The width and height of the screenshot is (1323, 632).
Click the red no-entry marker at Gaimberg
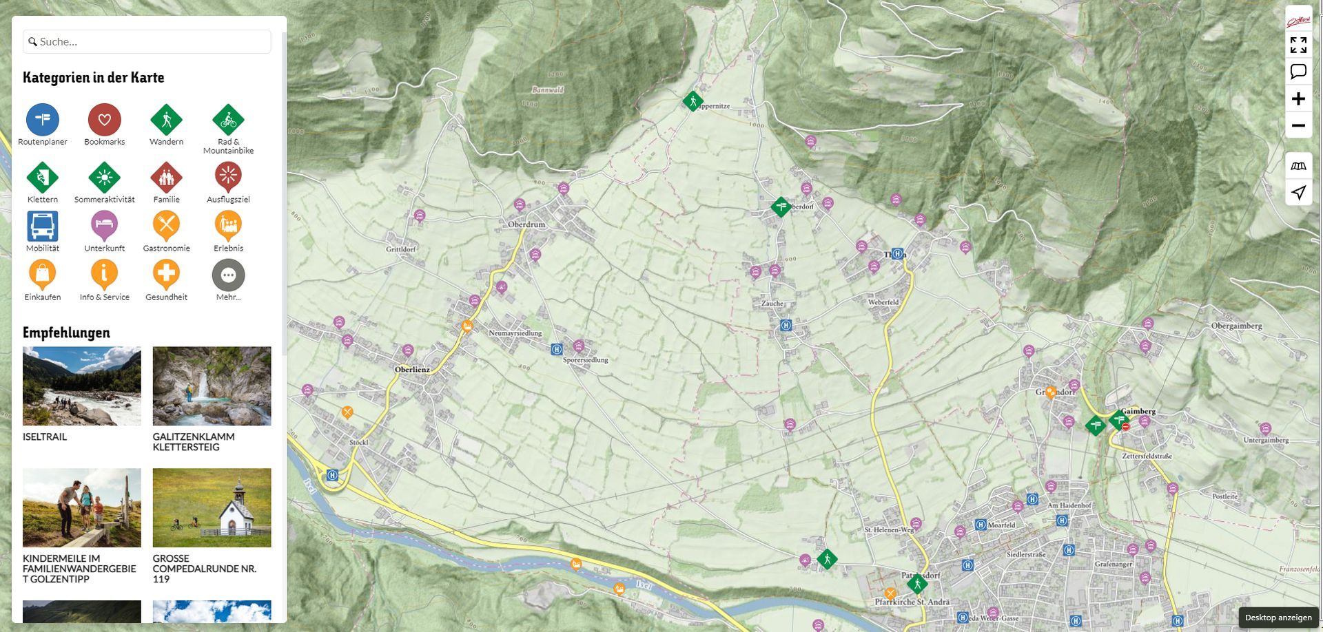[1125, 427]
